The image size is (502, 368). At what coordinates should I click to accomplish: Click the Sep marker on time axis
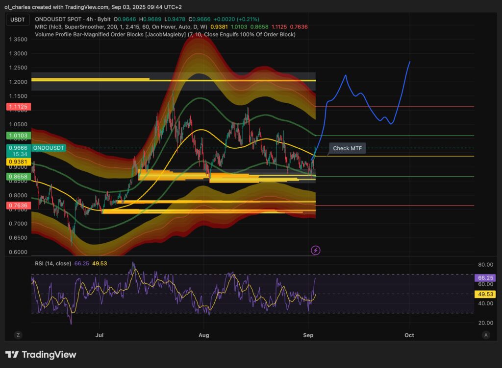click(x=308, y=335)
